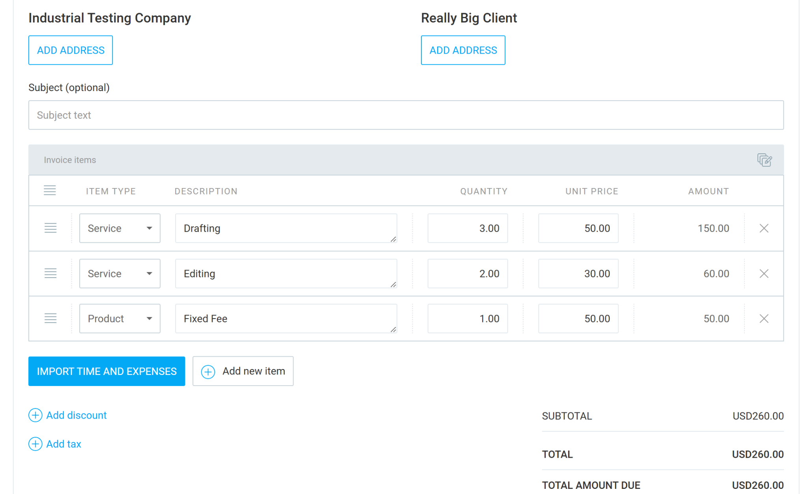
Task: Open item type dropdown for Drafting row
Action: [x=120, y=228]
